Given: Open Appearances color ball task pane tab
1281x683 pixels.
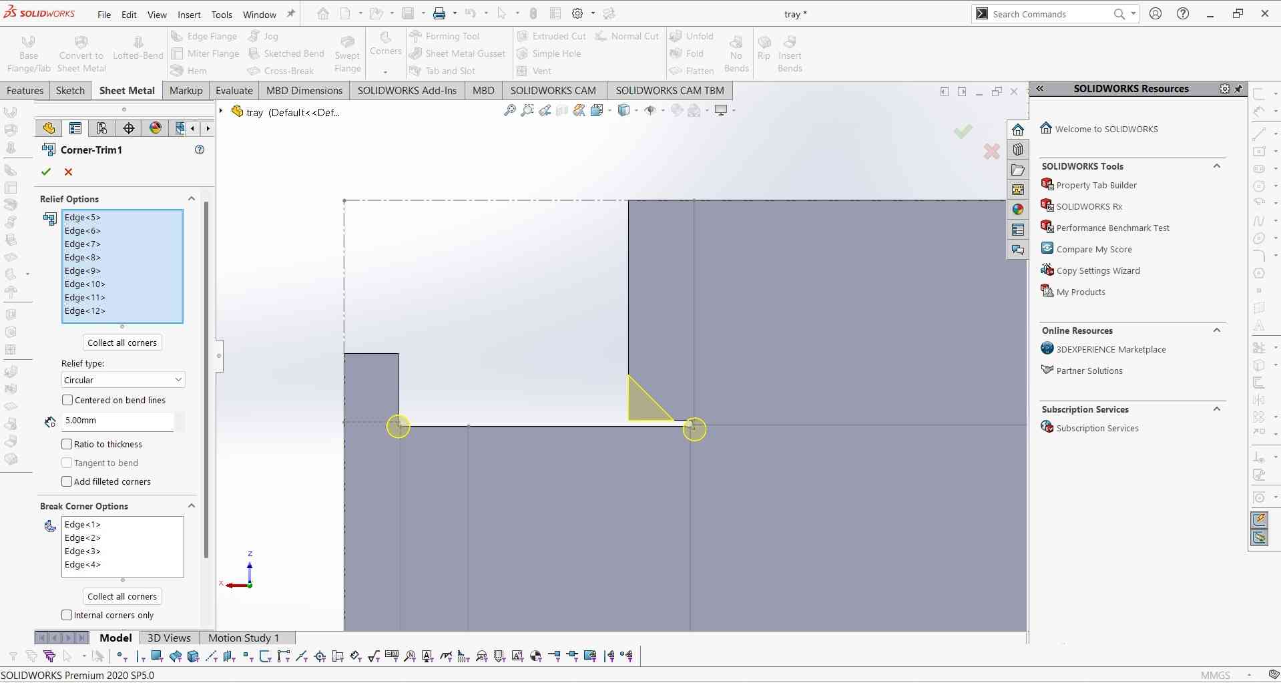Looking at the screenshot, I should [1018, 210].
